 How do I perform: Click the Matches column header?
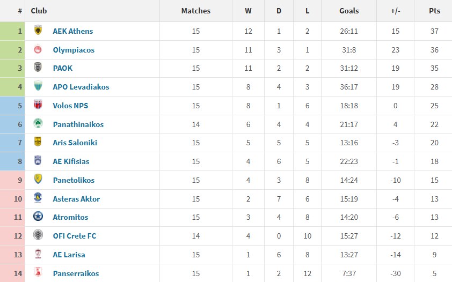[x=195, y=11]
